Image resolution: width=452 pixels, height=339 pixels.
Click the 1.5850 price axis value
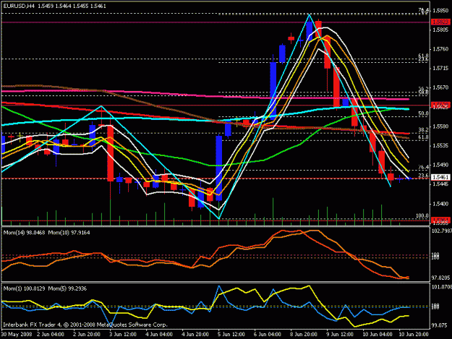point(440,11)
